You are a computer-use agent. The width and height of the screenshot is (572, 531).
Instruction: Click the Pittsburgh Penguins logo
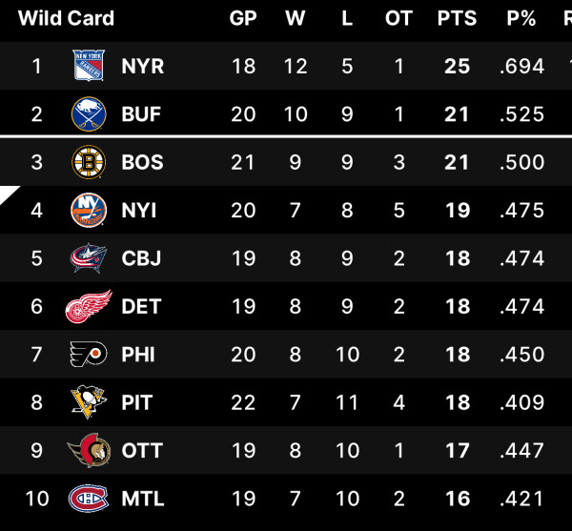[x=89, y=402]
